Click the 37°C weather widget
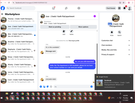The image size is (135, 103). pyautogui.click(x=111, y=98)
